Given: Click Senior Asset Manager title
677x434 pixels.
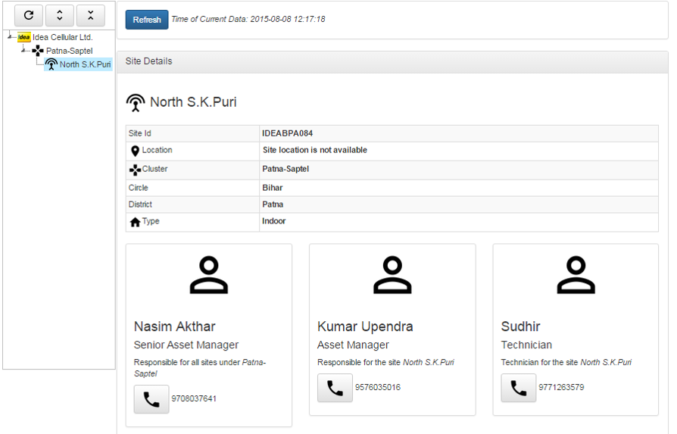Looking at the screenshot, I should 186,345.
